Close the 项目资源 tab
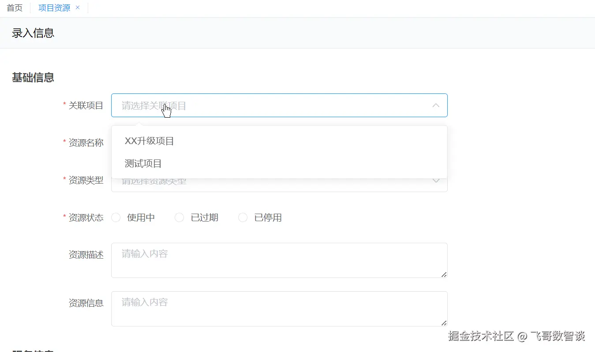The width and height of the screenshot is (595, 352). point(78,7)
